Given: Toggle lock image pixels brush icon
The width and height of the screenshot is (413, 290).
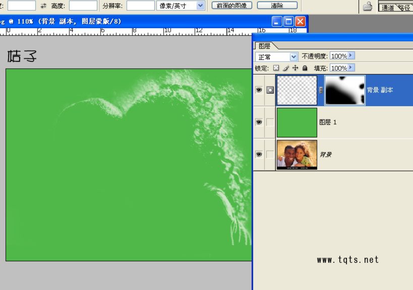Looking at the screenshot, I should [x=286, y=68].
